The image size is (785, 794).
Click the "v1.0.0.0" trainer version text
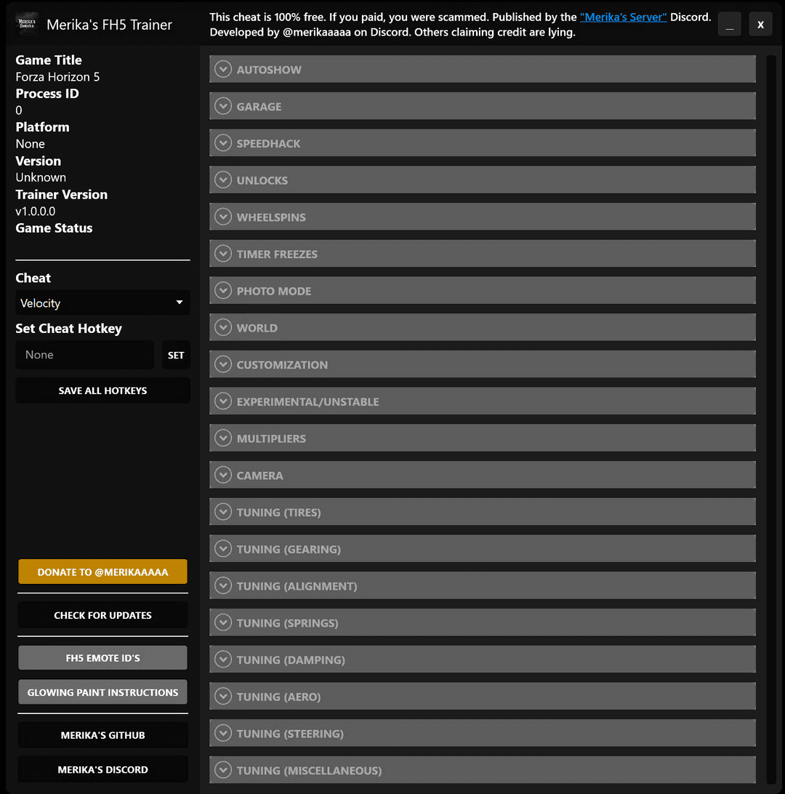(x=36, y=211)
